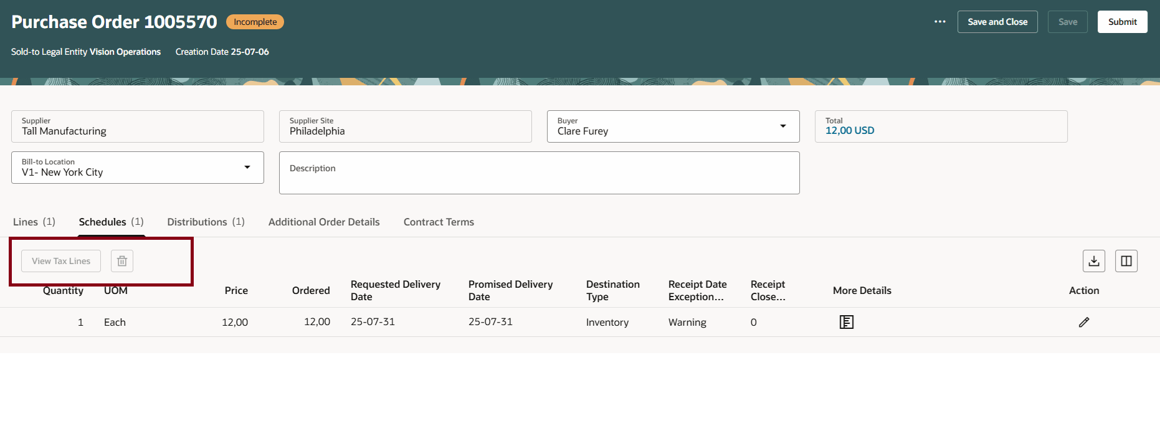Viewport: 1160px width, 436px height.
Task: Click the Price cell showing 12,00
Action: (x=235, y=322)
